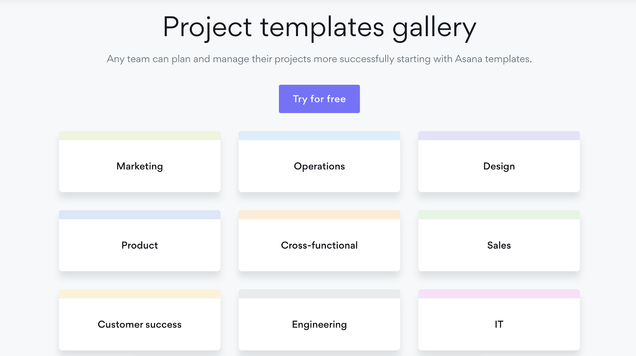Click the orange strip atop the Cross-functional card

coord(319,214)
